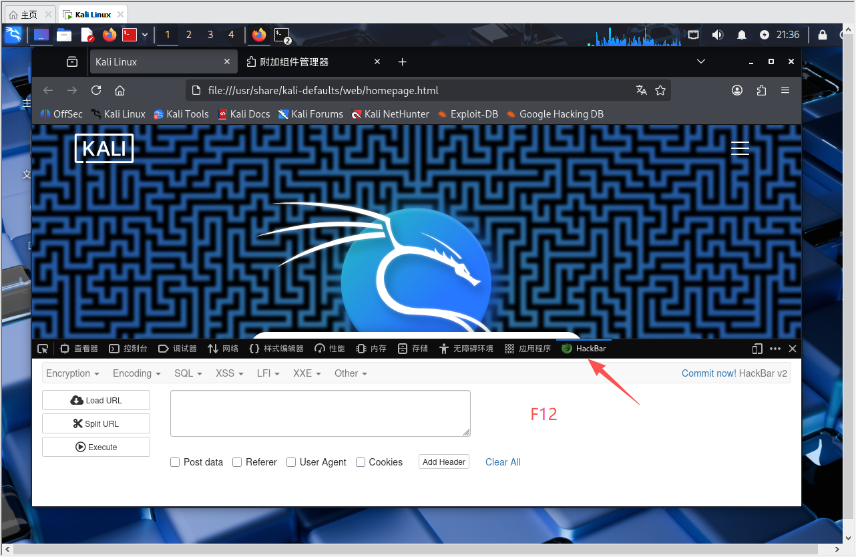Click the HackBar URL text area
The image size is (856, 557).
point(320,413)
